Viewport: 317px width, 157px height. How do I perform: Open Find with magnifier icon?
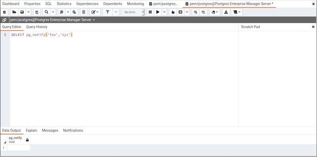coord(46,12)
